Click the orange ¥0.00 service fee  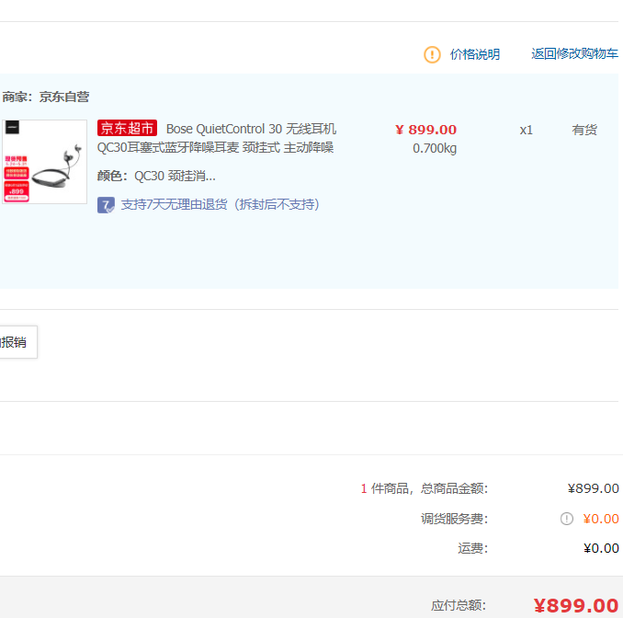(x=601, y=519)
